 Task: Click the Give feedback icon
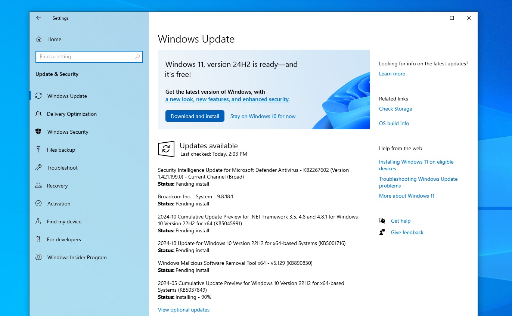[382, 232]
